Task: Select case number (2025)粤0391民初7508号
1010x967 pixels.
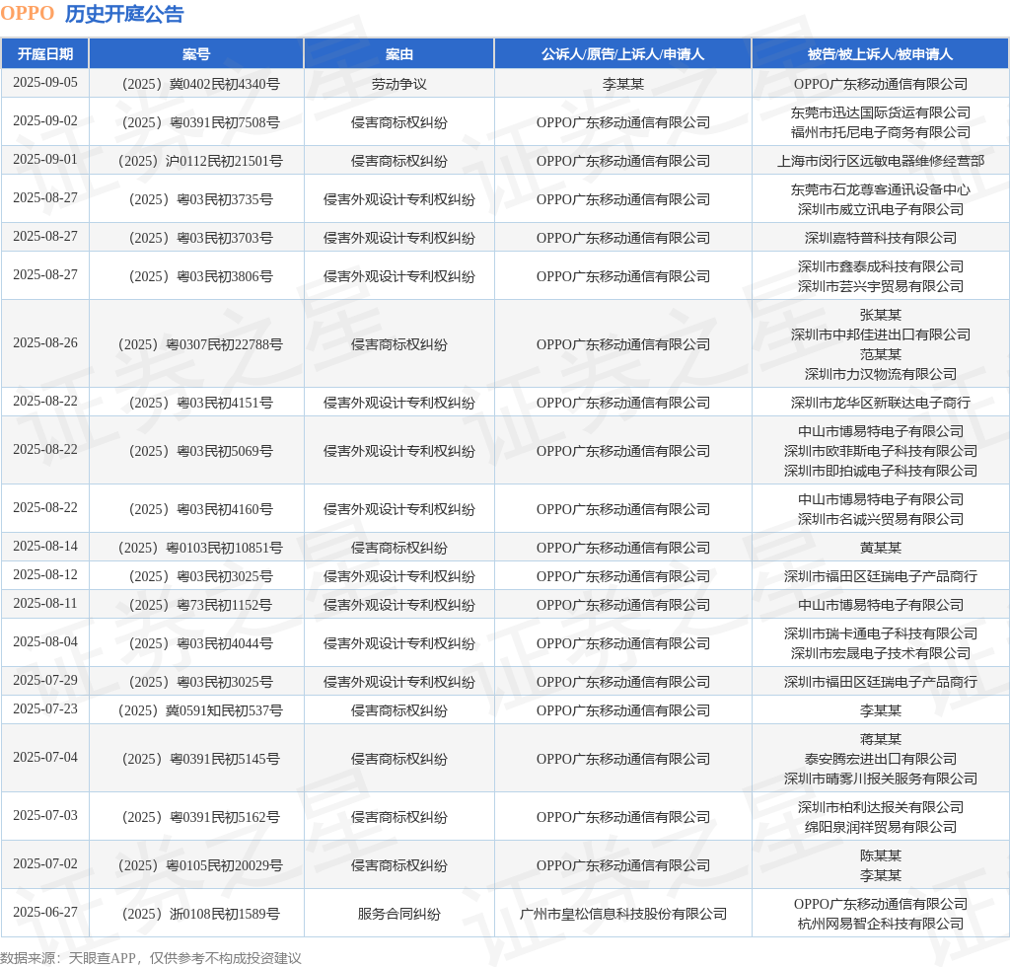Action: [x=200, y=122]
